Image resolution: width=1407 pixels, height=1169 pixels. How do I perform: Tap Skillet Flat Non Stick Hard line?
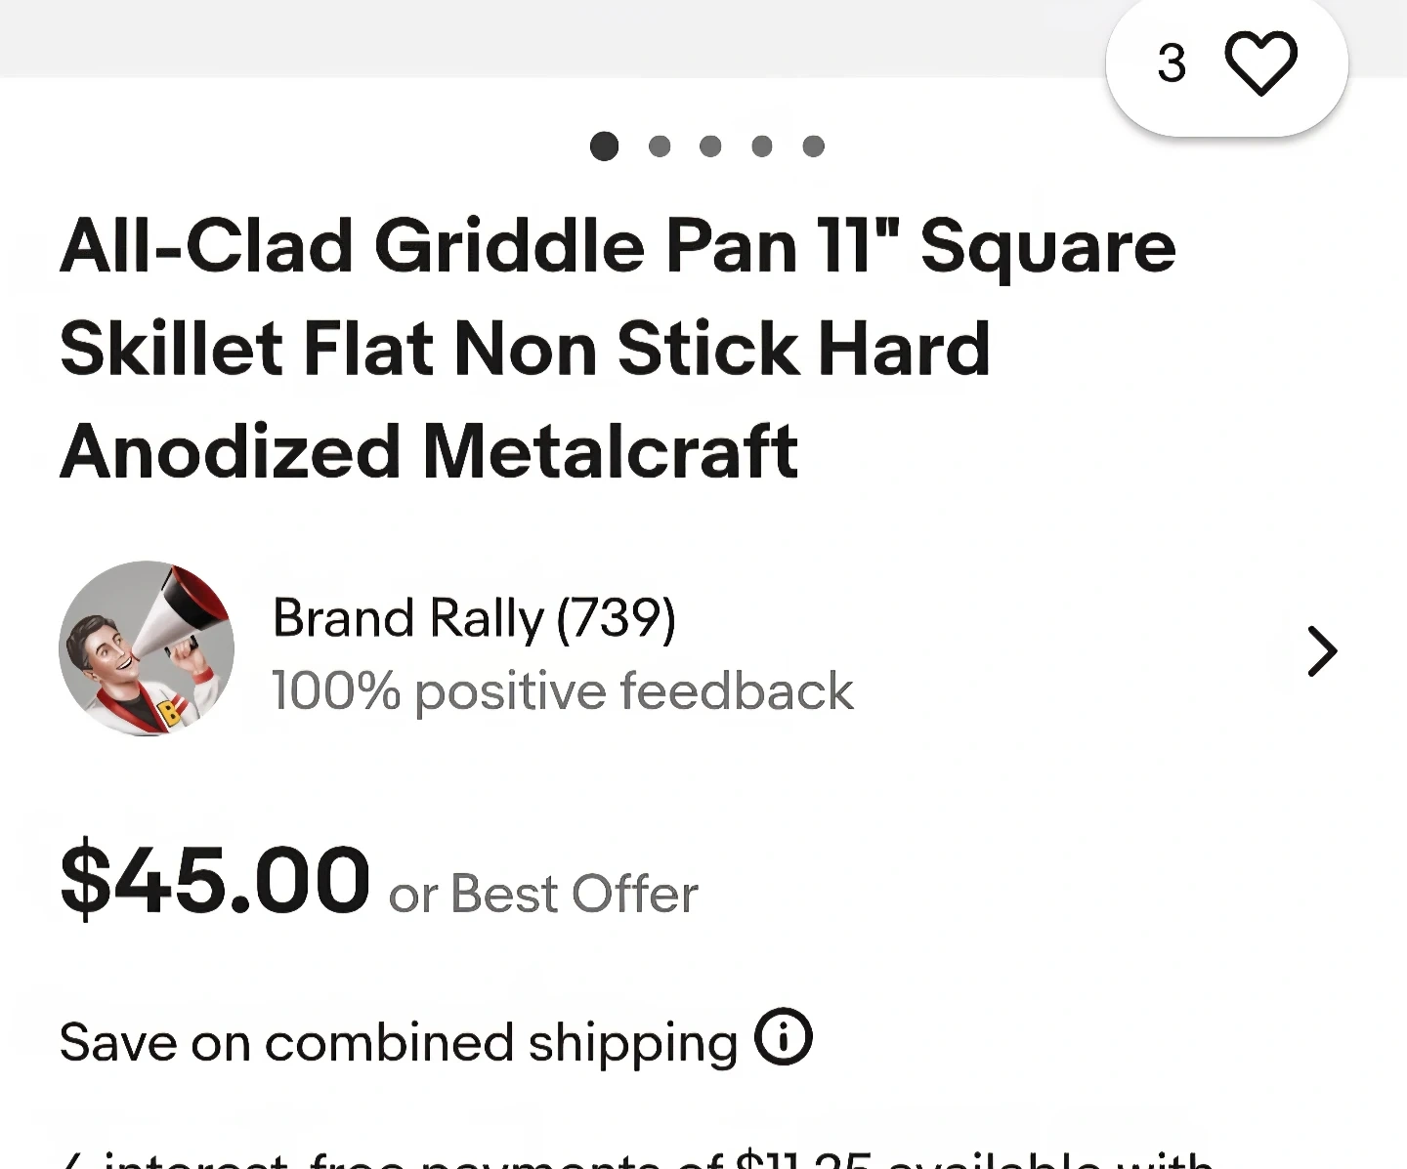(x=525, y=349)
